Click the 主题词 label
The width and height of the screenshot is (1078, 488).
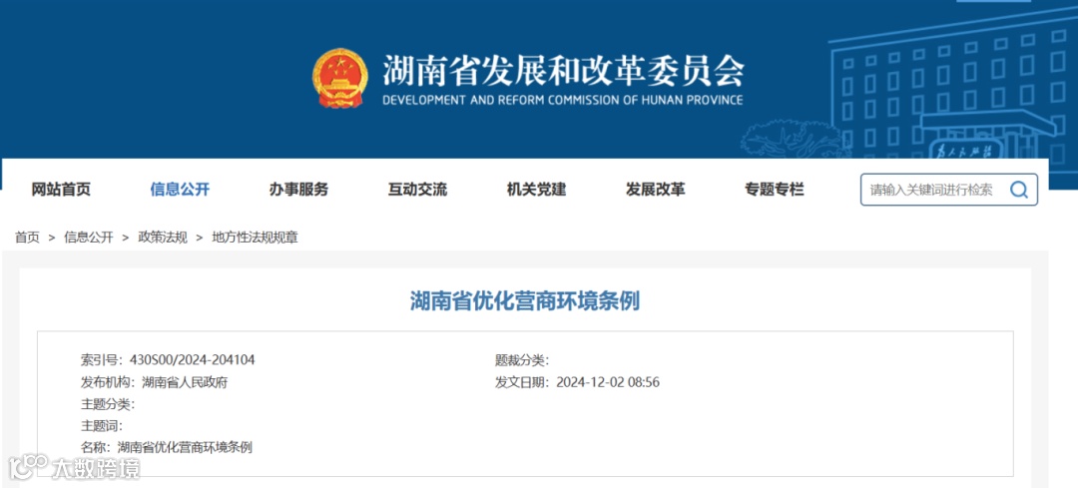(x=102, y=425)
